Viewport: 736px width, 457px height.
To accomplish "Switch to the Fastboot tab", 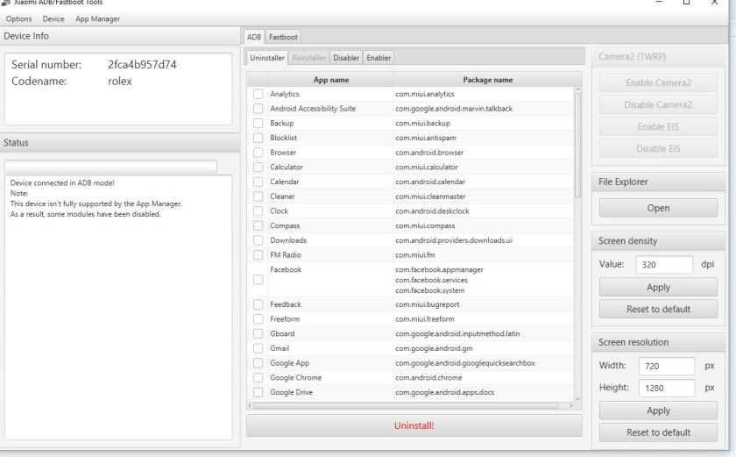I will coord(283,37).
